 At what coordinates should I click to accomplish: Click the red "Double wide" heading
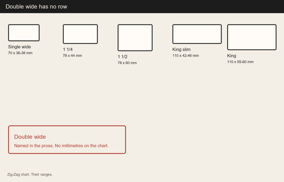(30, 137)
